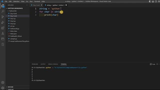Open the Search view in activity bar
The height and width of the screenshot is (90, 160).
tap(3, 11)
